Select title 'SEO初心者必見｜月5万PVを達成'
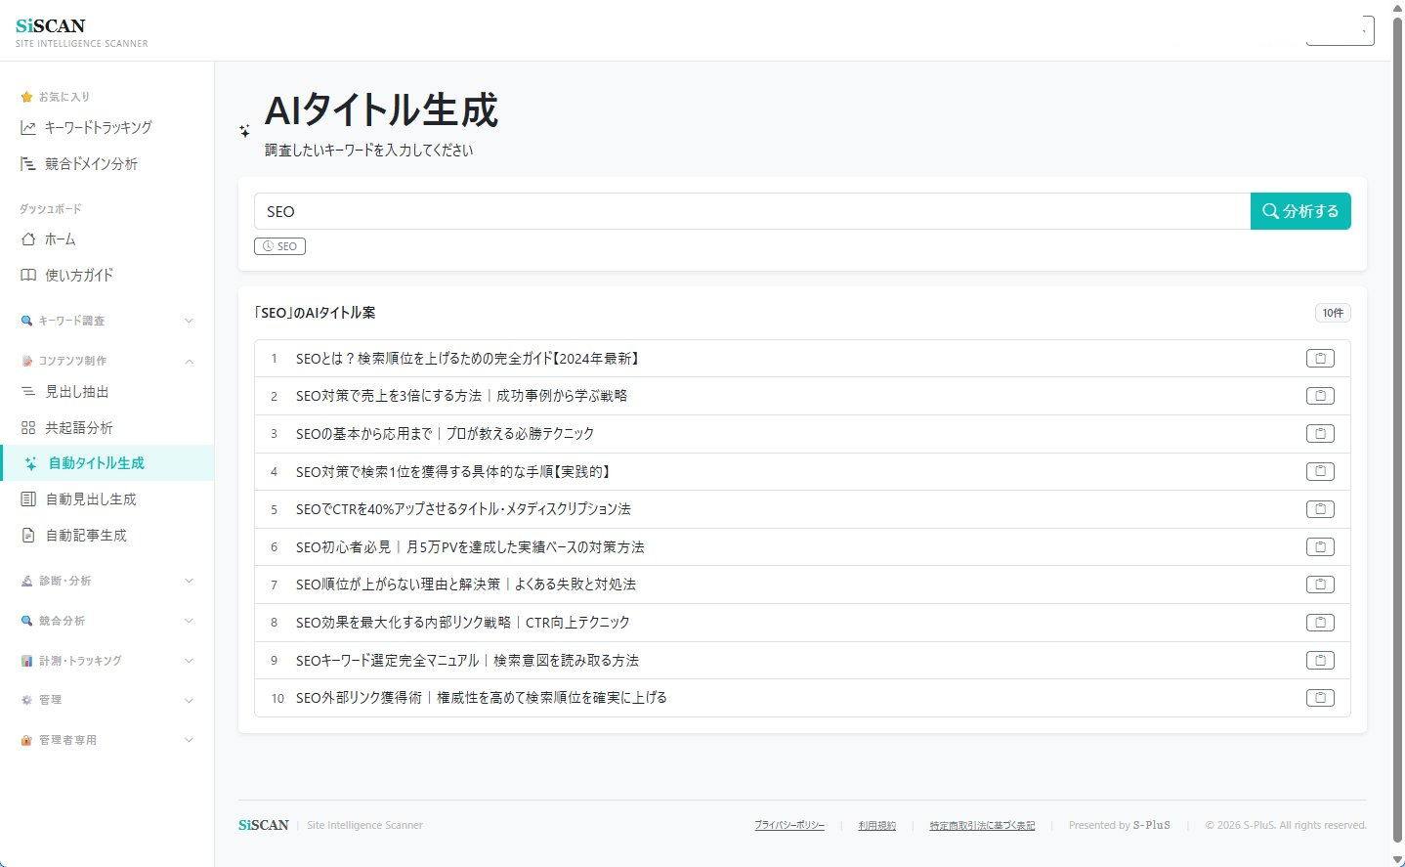The image size is (1405, 867). click(470, 547)
